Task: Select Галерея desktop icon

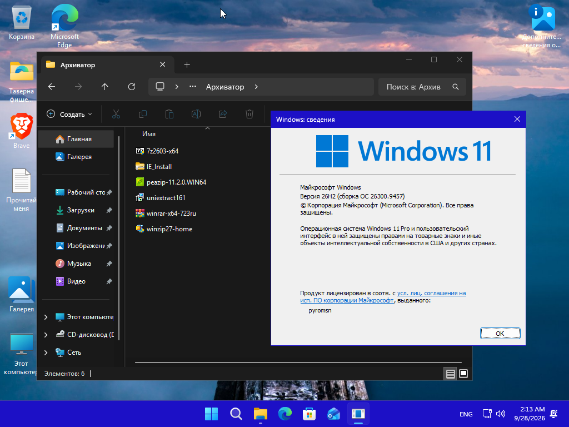Action: (x=22, y=295)
